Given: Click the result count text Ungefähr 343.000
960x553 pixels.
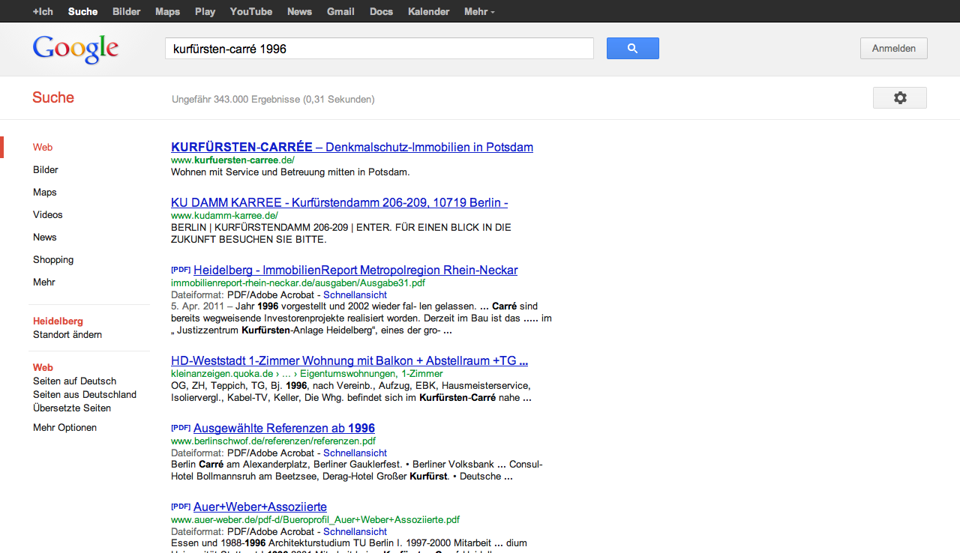Looking at the screenshot, I should (x=273, y=99).
